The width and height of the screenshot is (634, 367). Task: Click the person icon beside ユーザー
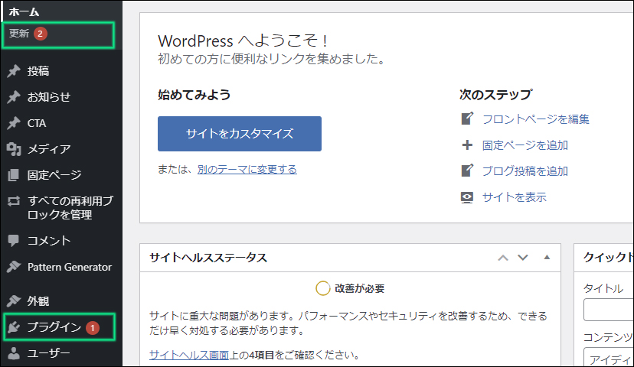pyautogui.click(x=13, y=353)
